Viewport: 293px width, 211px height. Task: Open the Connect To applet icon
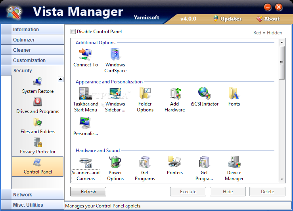click(86, 54)
